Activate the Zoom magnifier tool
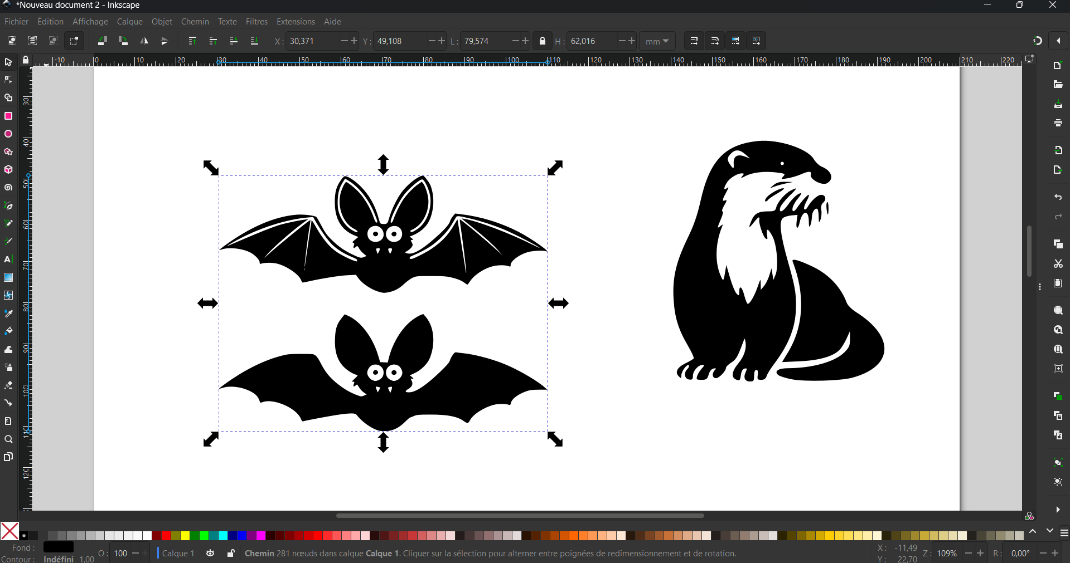 [8, 439]
